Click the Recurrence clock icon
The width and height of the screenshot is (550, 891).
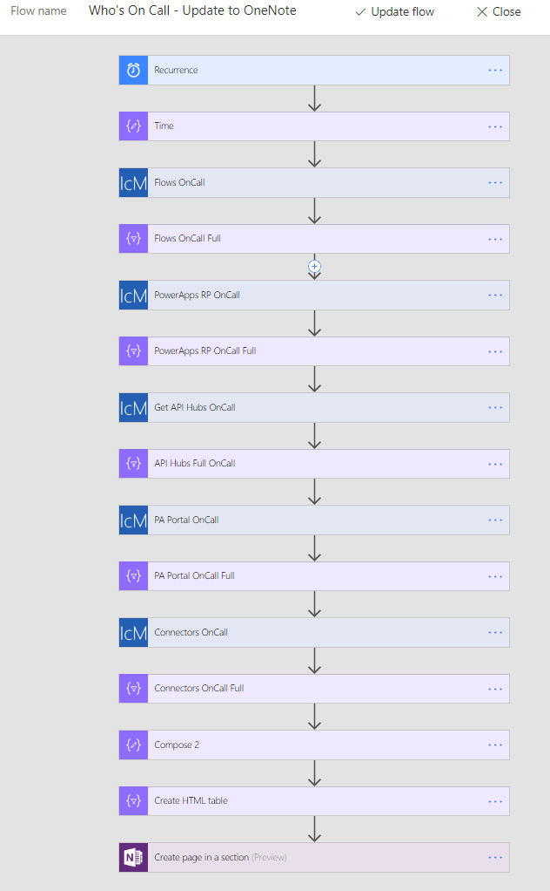tap(133, 71)
